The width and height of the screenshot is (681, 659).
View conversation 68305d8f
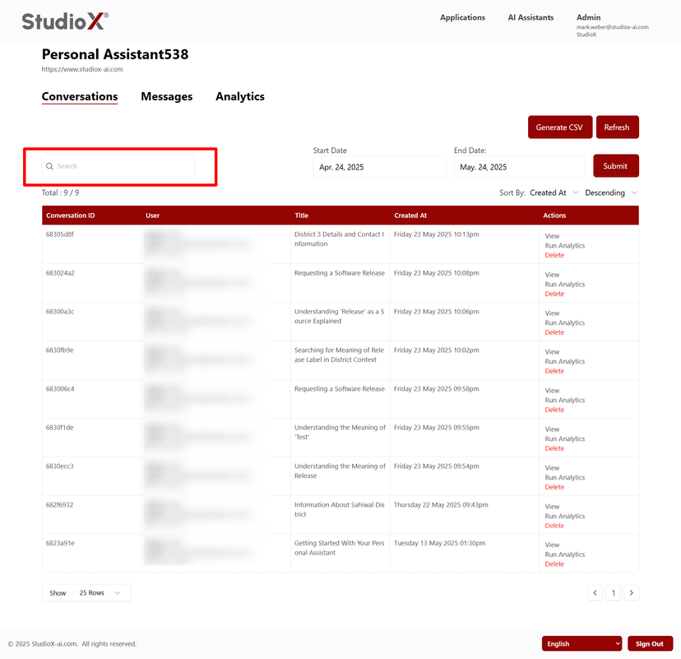pos(552,236)
